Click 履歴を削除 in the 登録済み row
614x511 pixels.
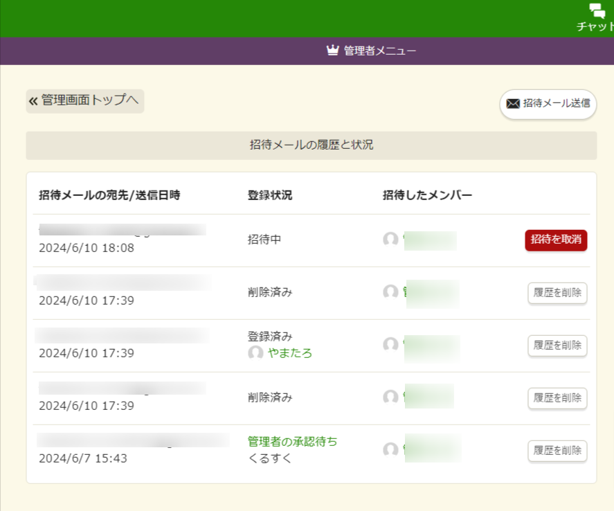(x=557, y=346)
